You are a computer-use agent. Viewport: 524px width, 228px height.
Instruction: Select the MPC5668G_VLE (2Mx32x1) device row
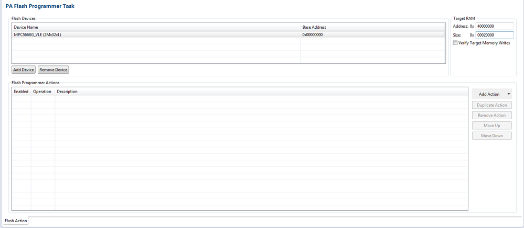(x=228, y=35)
